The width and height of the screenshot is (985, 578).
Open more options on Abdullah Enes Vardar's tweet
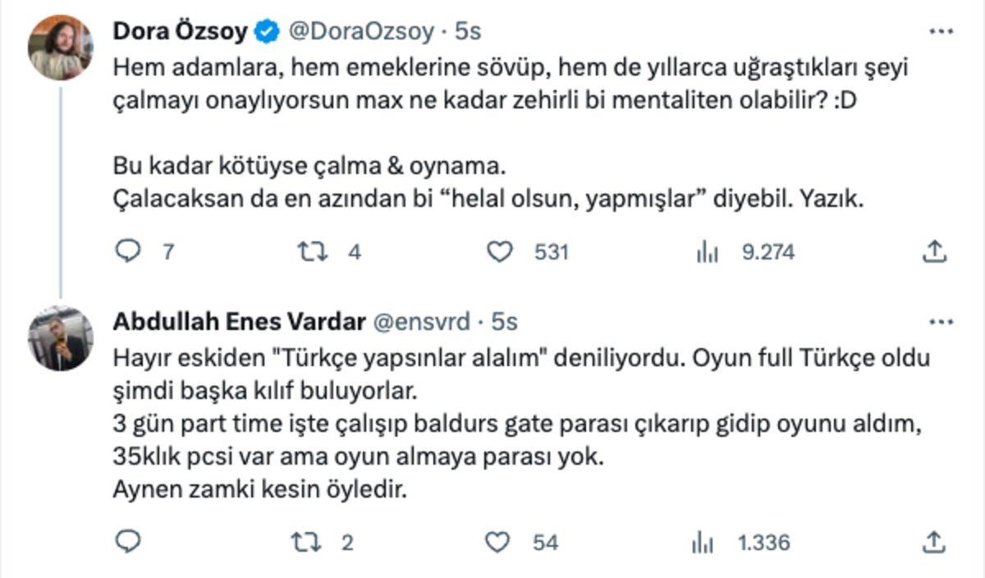coord(941,323)
